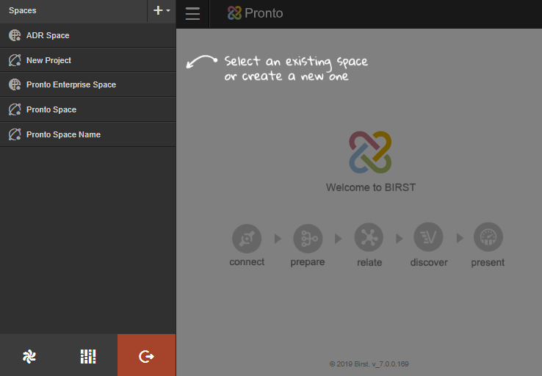Click the Spaces panel header
The height and width of the screenshot is (376, 542).
pyautogui.click(x=73, y=11)
